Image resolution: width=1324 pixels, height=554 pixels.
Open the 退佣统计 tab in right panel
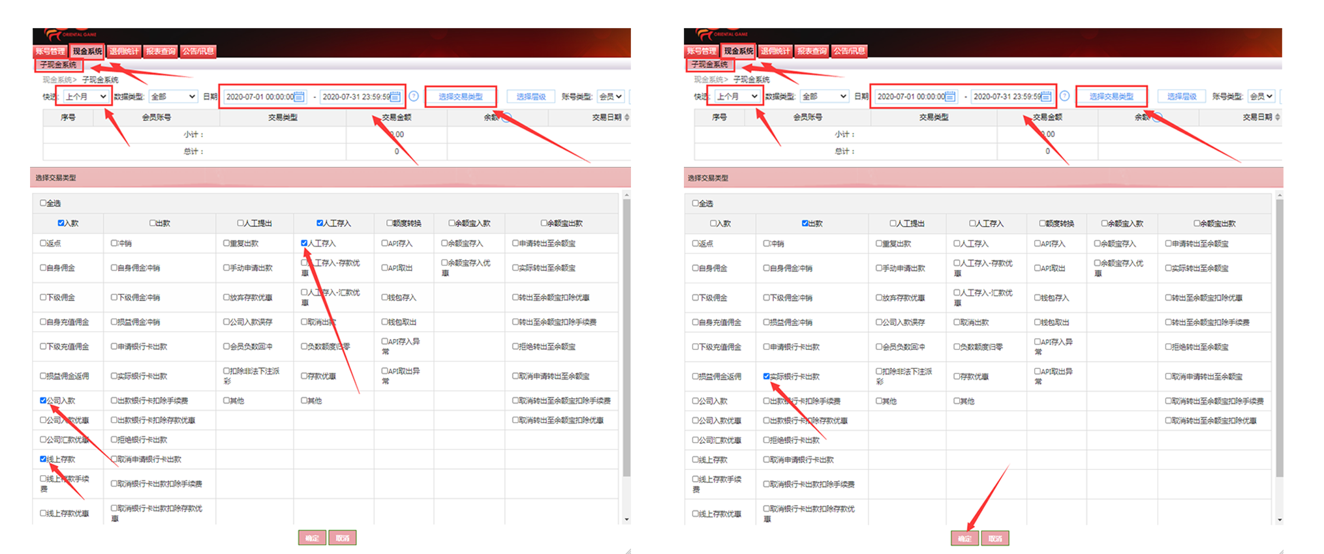(775, 51)
